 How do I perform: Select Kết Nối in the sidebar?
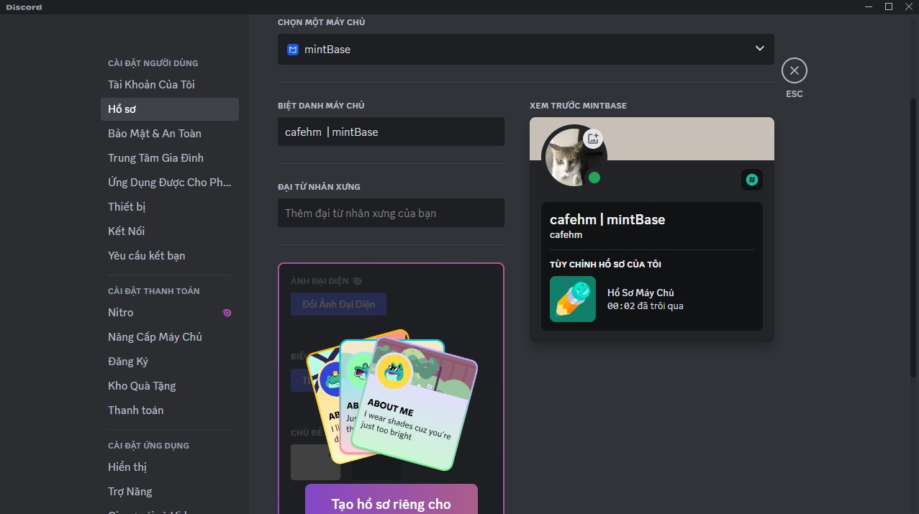(x=170, y=231)
